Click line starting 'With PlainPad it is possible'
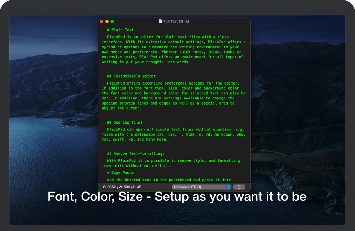 pyautogui.click(x=173, y=161)
